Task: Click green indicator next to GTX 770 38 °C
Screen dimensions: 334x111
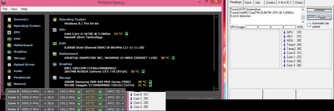Action: (143, 71)
